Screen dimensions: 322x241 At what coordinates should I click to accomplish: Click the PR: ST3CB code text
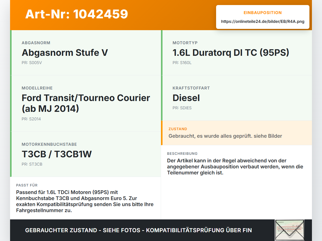coord(32,164)
